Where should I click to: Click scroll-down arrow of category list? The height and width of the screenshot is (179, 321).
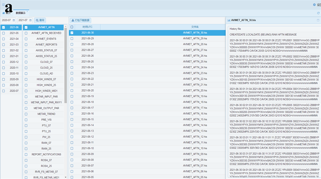click(x=65, y=177)
